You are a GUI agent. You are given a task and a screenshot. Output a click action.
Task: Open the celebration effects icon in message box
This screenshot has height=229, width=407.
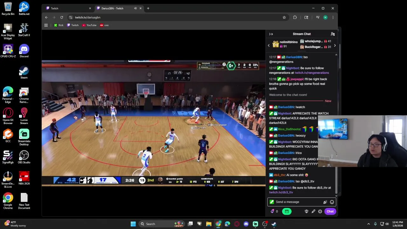pos(325,202)
